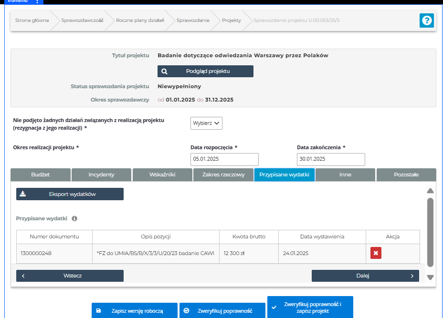
Task: Click the info icon beside Przypisane wydatki
Action: [x=74, y=218]
